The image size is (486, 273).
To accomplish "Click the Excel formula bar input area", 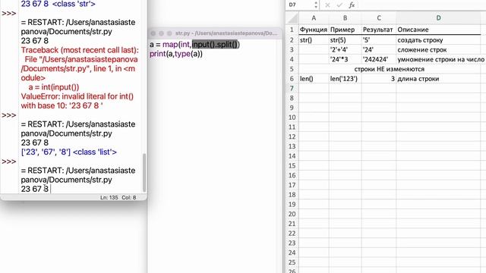I will click(421, 5).
